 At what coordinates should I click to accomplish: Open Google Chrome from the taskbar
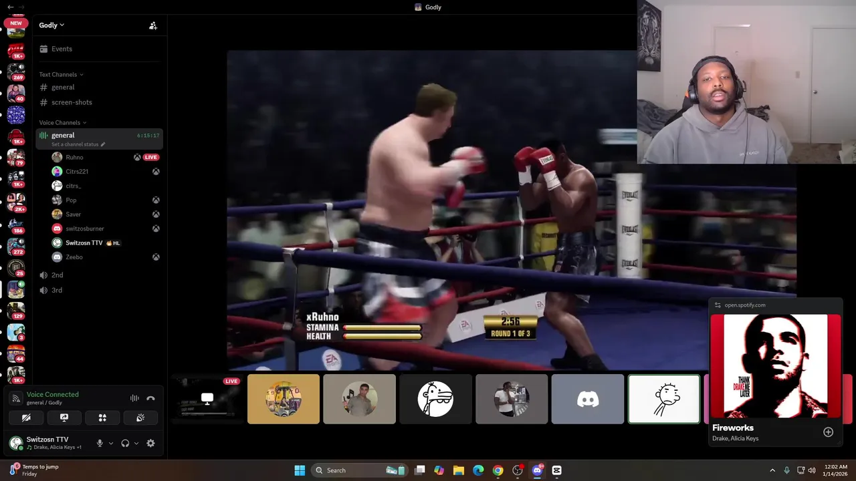[x=498, y=470]
